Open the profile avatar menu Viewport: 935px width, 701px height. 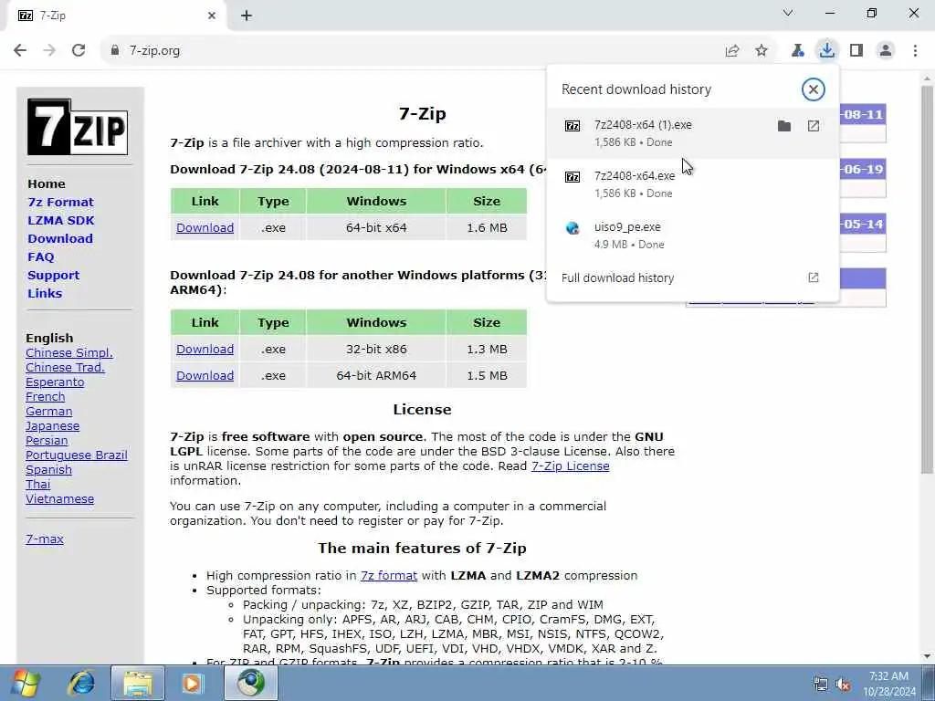pos(886,51)
